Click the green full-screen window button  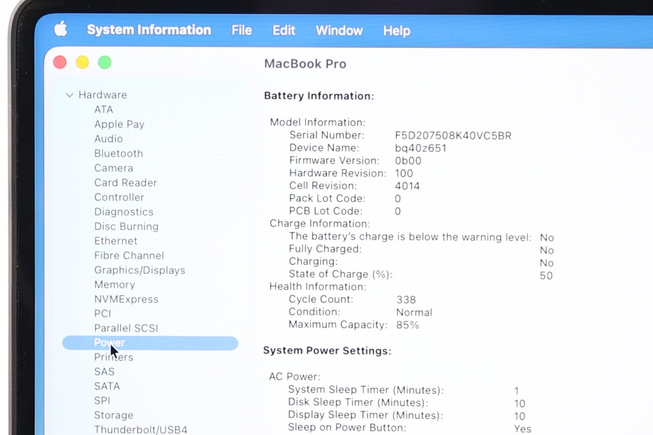[x=105, y=62]
